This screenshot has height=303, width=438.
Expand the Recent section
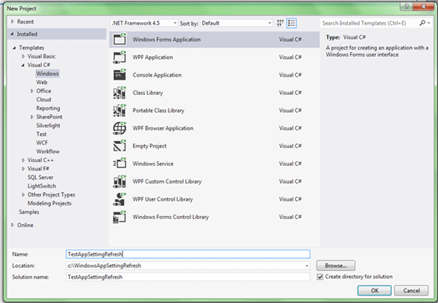coord(12,21)
